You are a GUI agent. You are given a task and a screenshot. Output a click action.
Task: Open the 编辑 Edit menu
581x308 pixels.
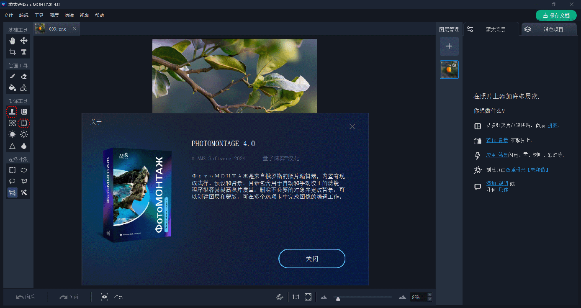tap(24, 15)
